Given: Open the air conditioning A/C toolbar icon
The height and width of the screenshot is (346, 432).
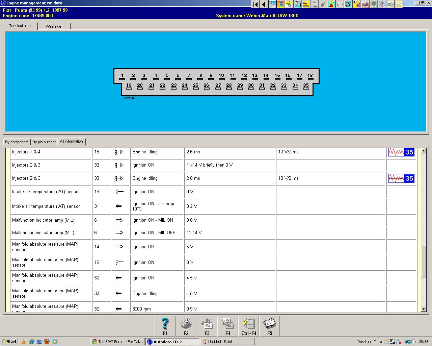Looking at the screenshot, I should [374, 4].
